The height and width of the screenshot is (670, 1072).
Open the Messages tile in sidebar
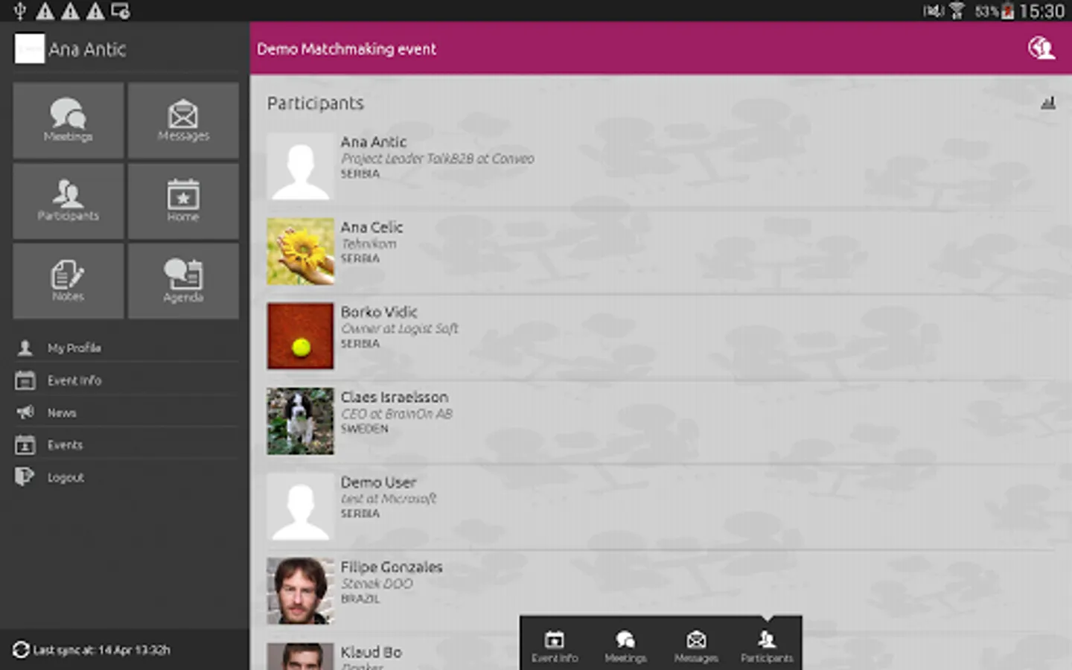pyautogui.click(x=183, y=120)
